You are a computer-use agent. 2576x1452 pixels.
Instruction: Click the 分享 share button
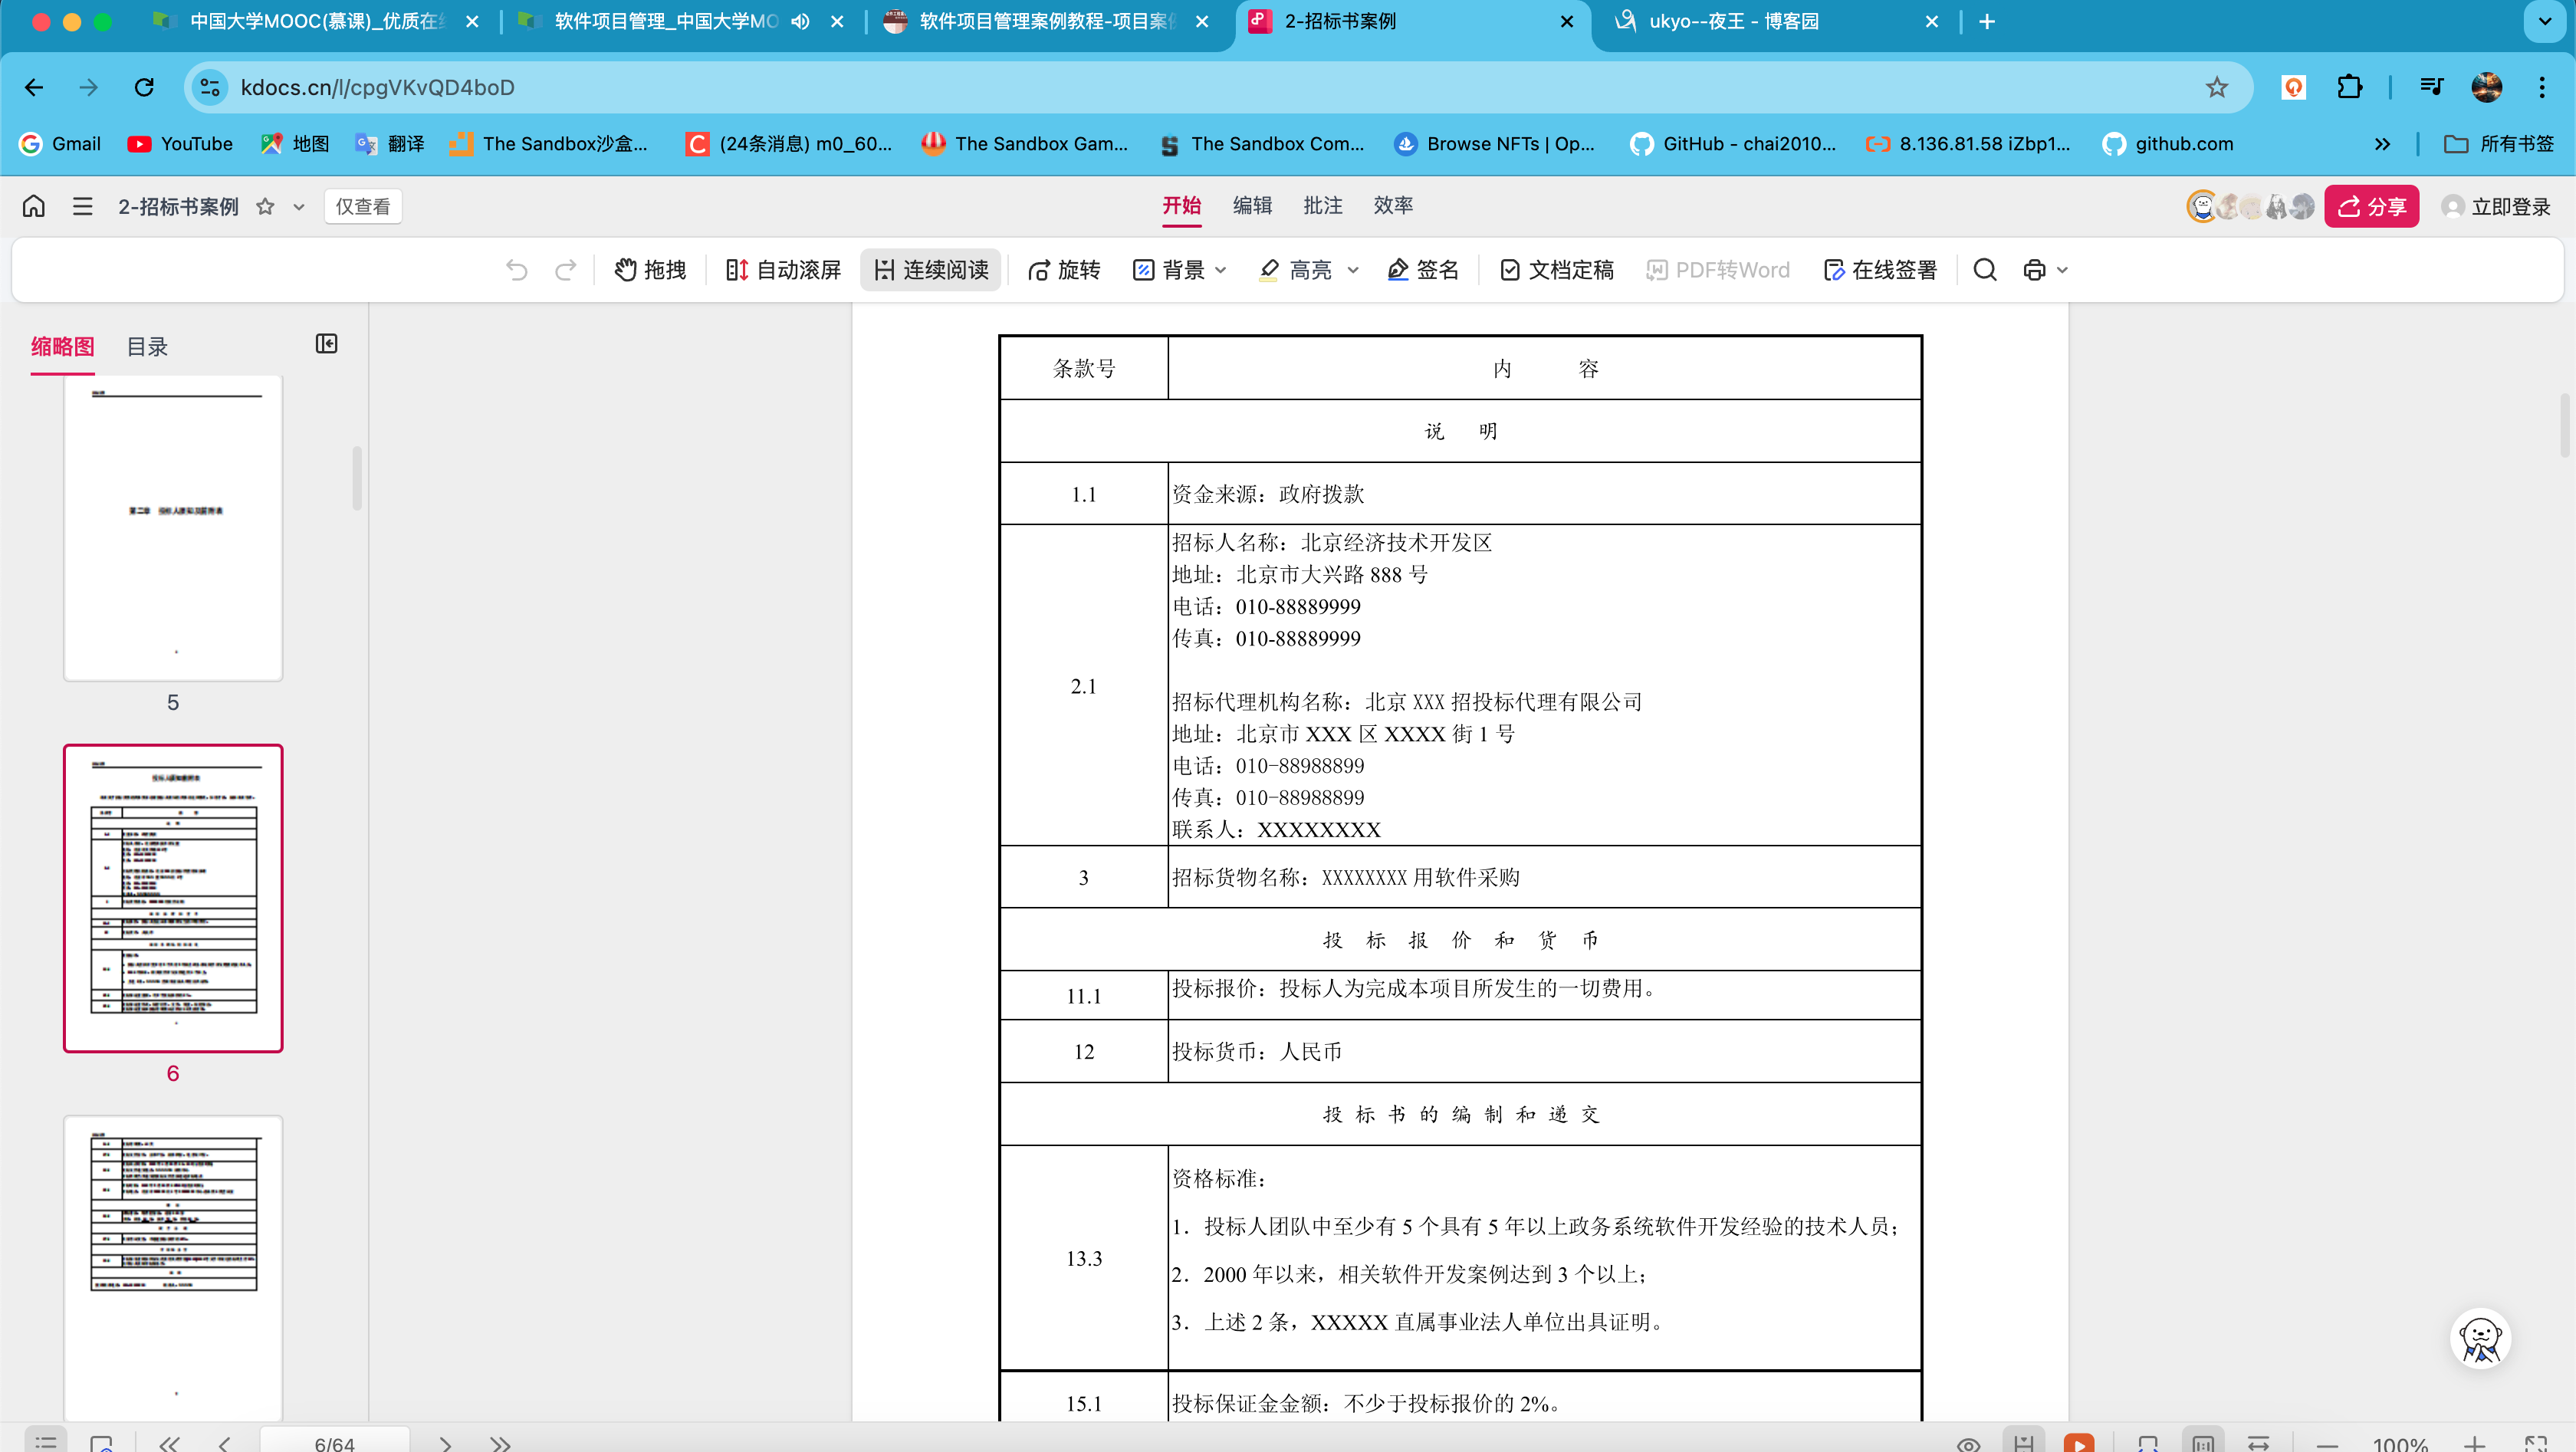[2371, 206]
